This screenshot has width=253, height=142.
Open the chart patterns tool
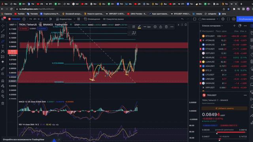click(x=3, y=52)
